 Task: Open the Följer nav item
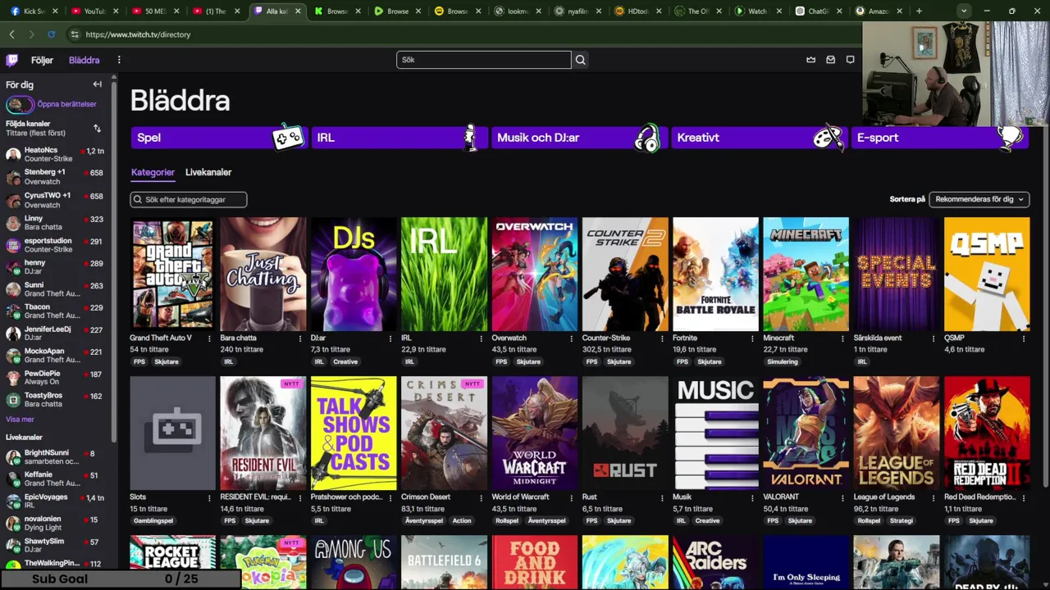[42, 61]
